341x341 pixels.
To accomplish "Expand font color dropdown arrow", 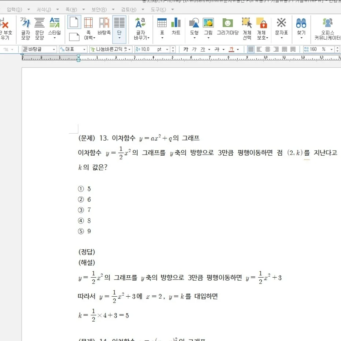I will click(238, 49).
